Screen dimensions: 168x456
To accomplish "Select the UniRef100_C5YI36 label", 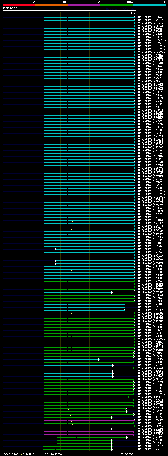I will coord(150,435).
